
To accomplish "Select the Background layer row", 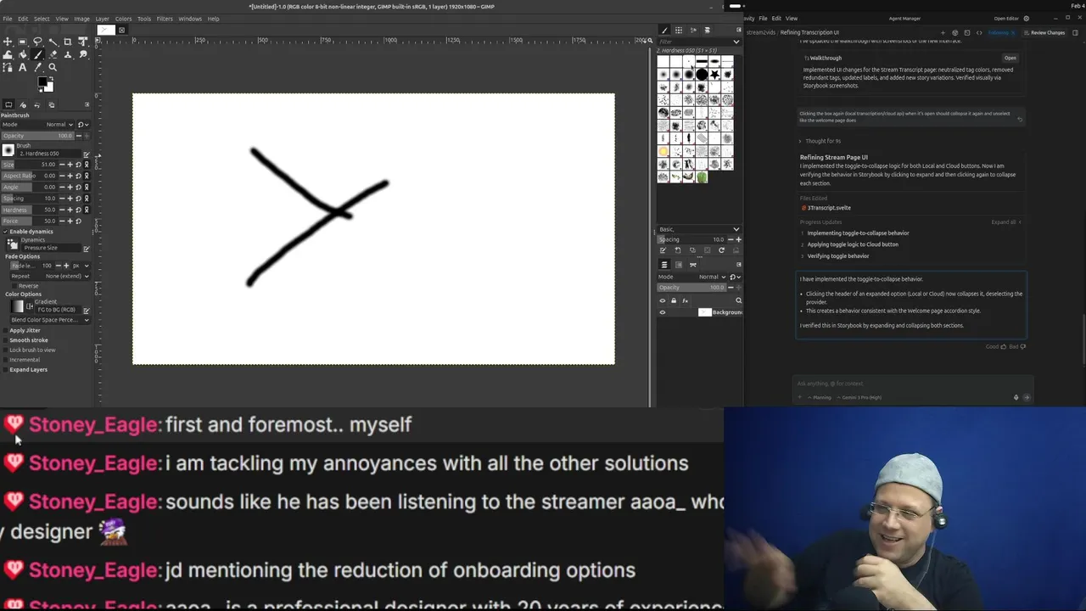I will click(x=700, y=312).
